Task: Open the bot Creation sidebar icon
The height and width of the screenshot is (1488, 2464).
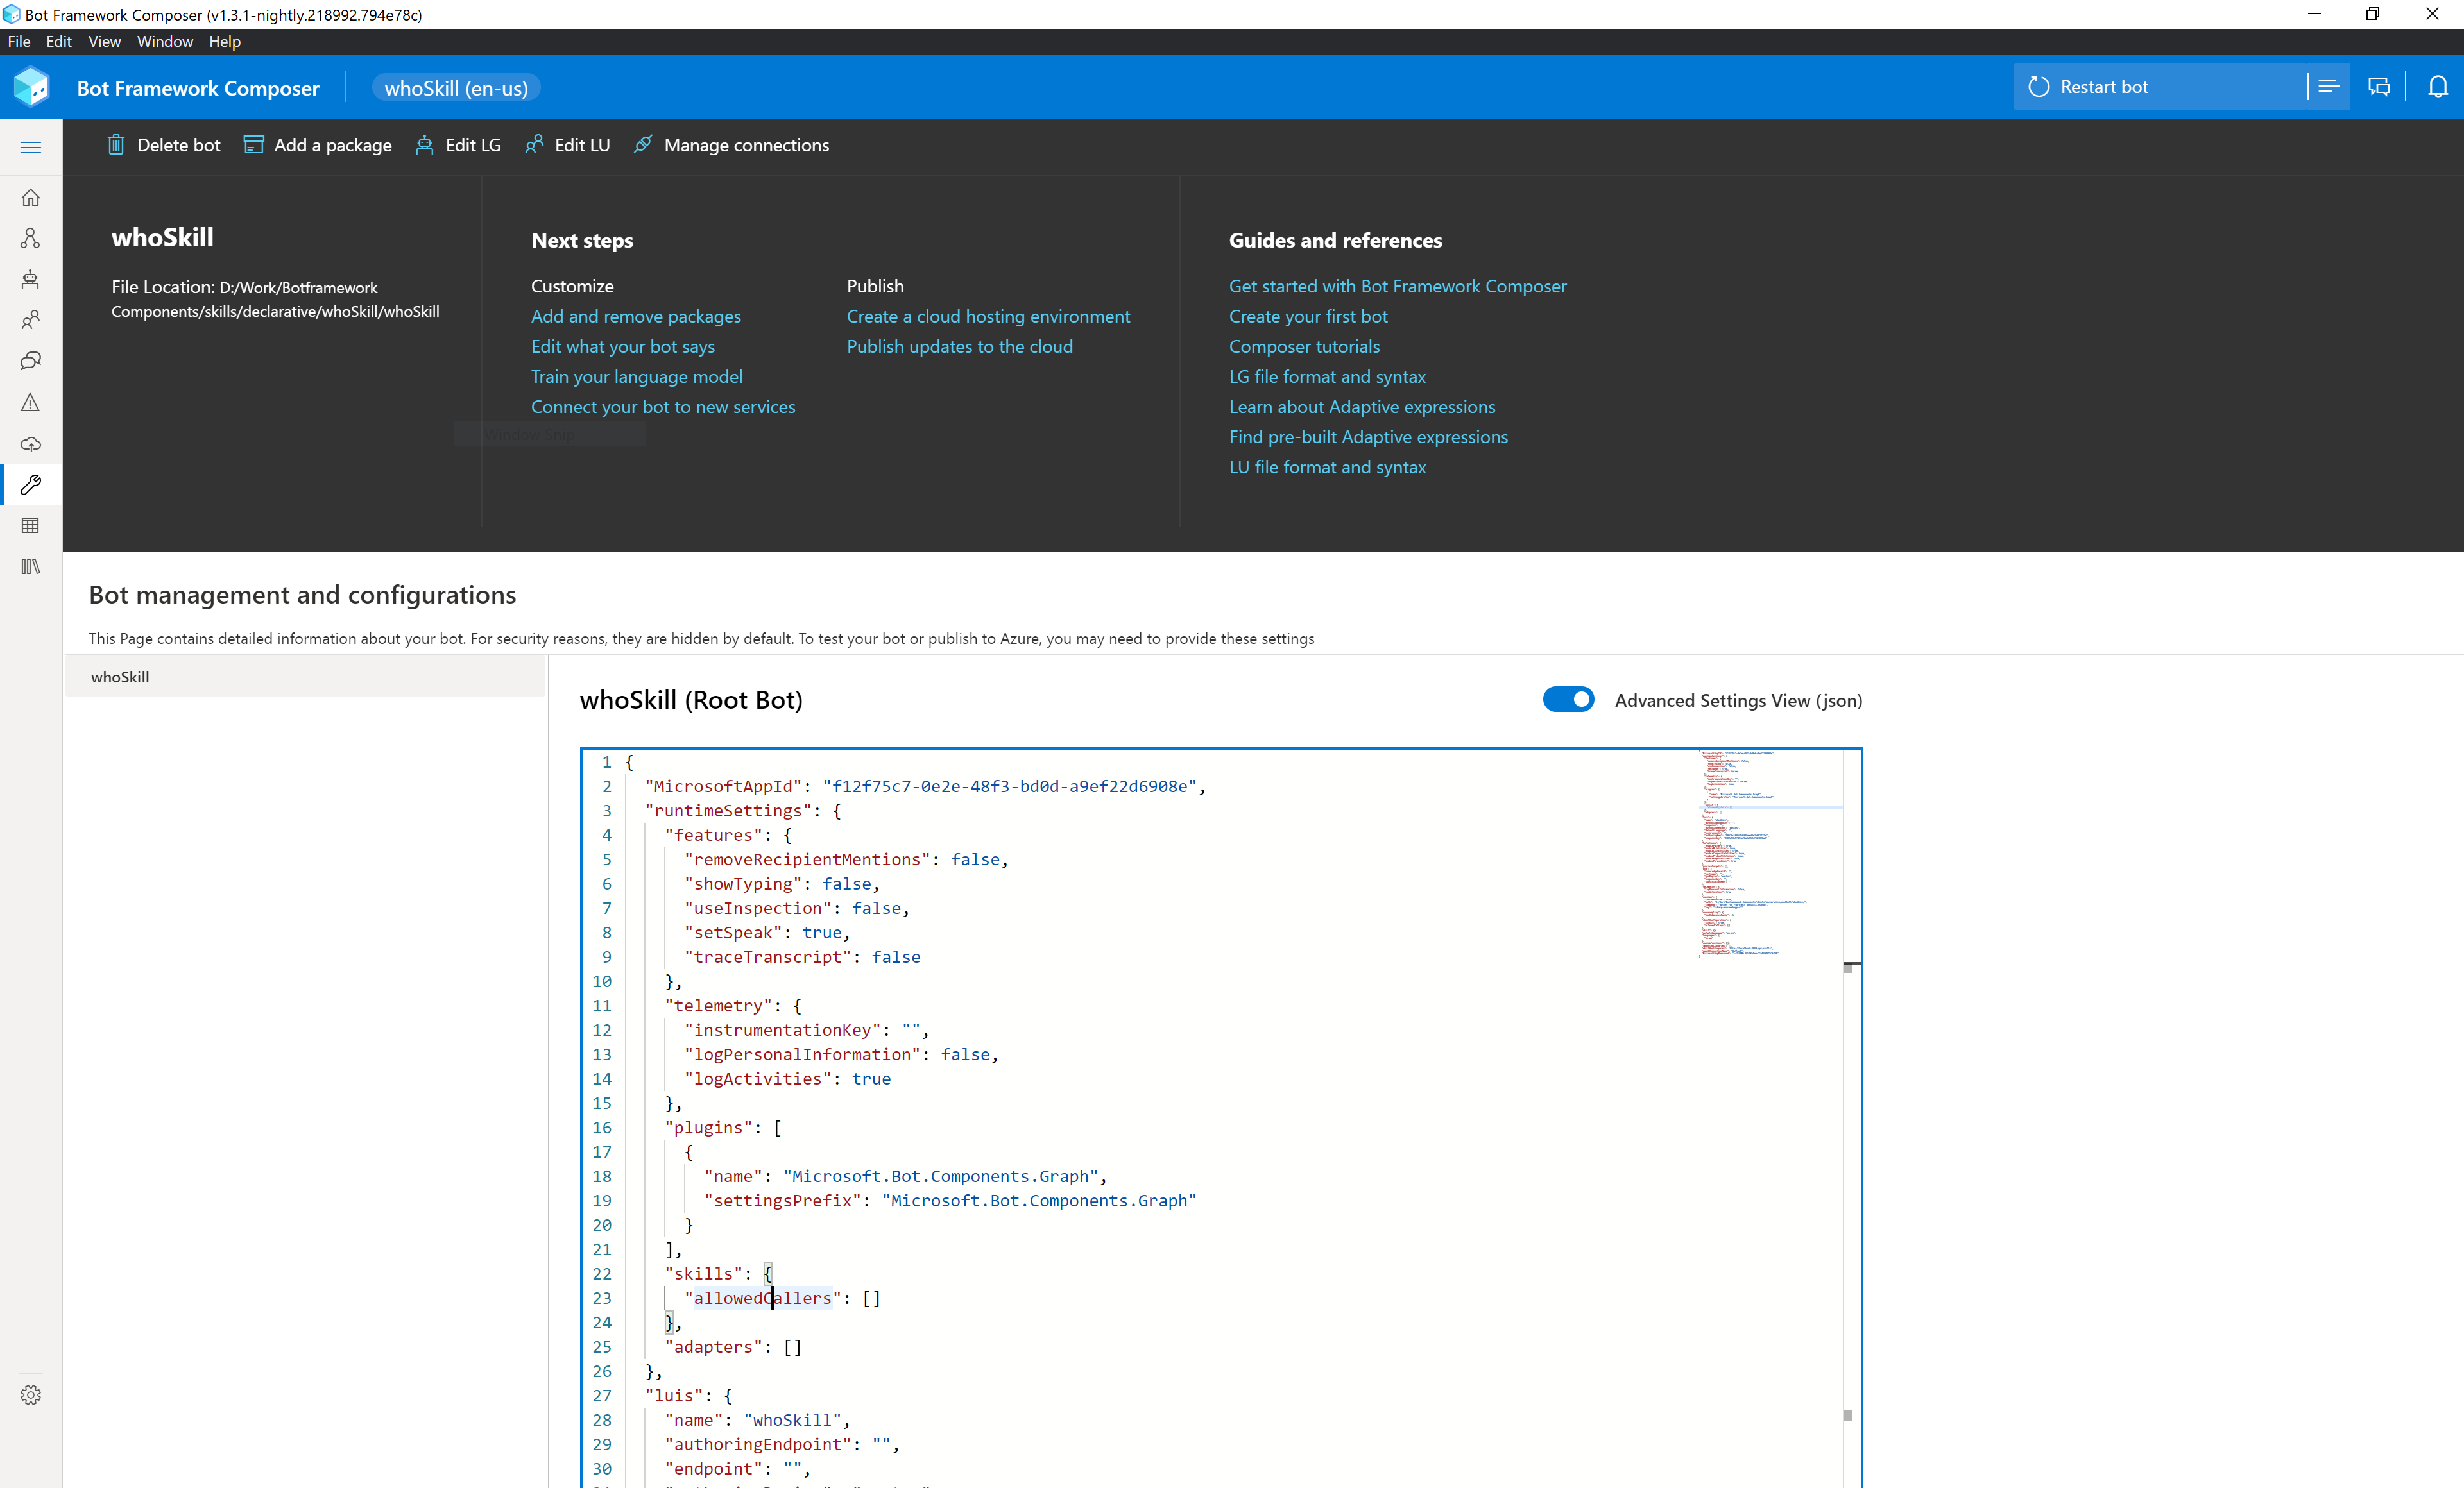Action: (x=31, y=280)
